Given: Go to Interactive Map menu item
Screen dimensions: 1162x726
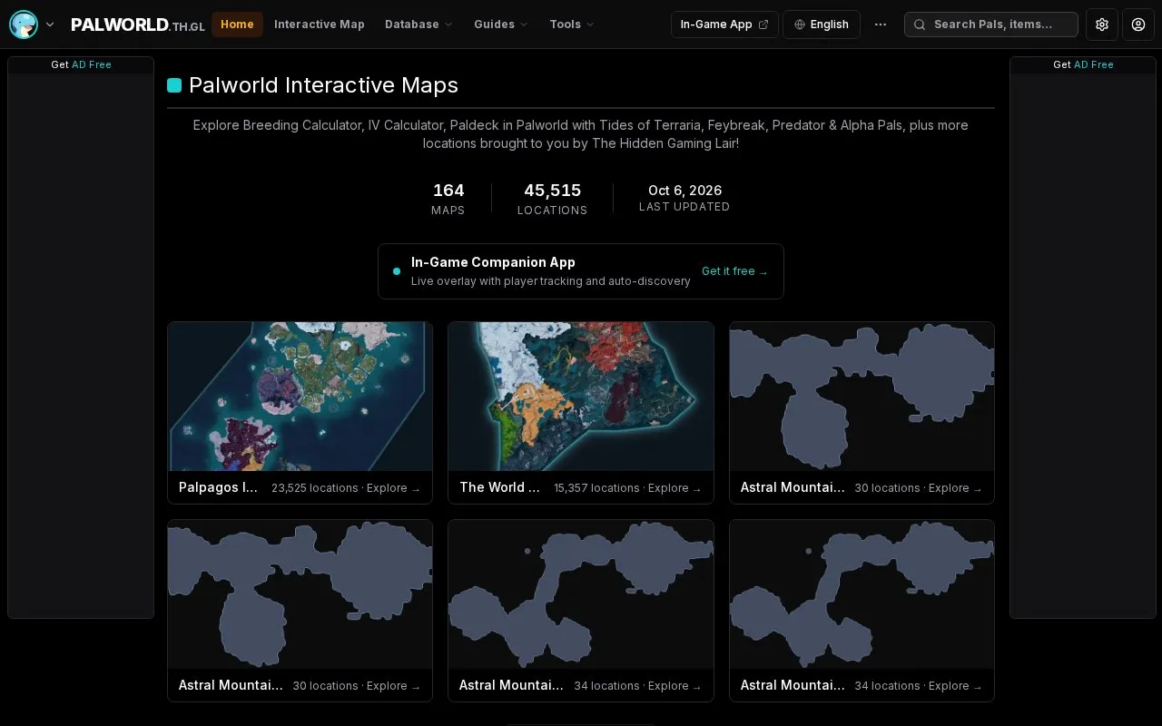Looking at the screenshot, I should [320, 25].
